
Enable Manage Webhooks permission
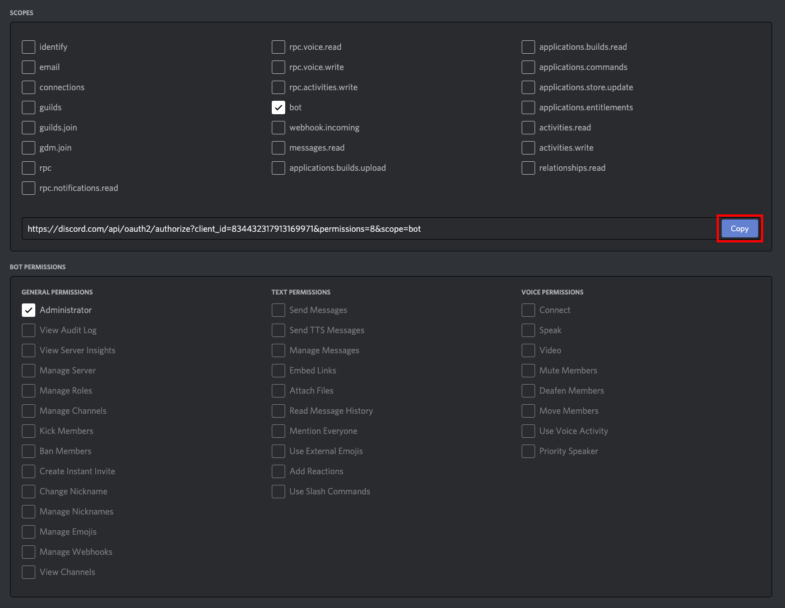(x=29, y=552)
